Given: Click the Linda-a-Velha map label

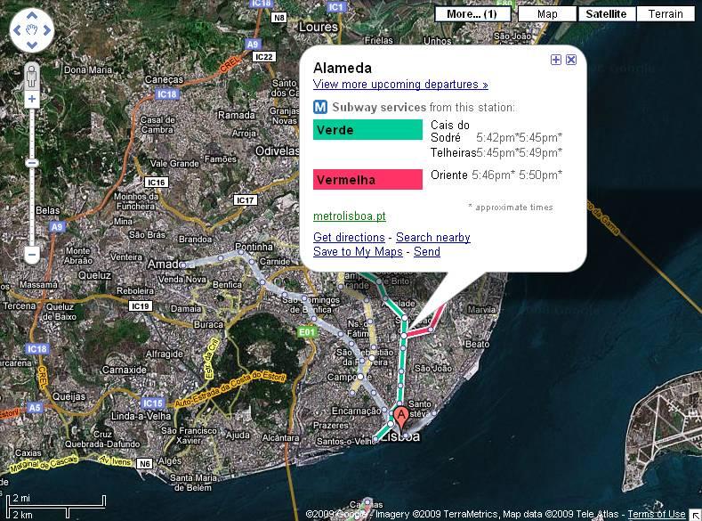Looking at the screenshot, I should click(141, 416).
